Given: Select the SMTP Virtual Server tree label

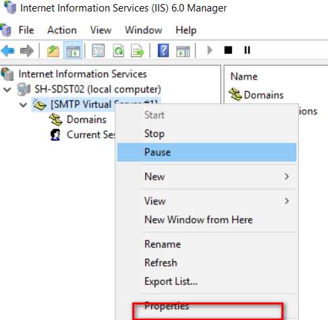Looking at the screenshot, I should pos(104,105).
